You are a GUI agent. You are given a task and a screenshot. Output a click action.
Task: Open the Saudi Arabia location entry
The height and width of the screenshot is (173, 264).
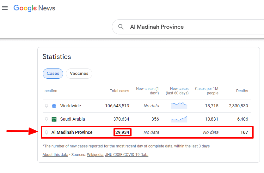point(73,119)
